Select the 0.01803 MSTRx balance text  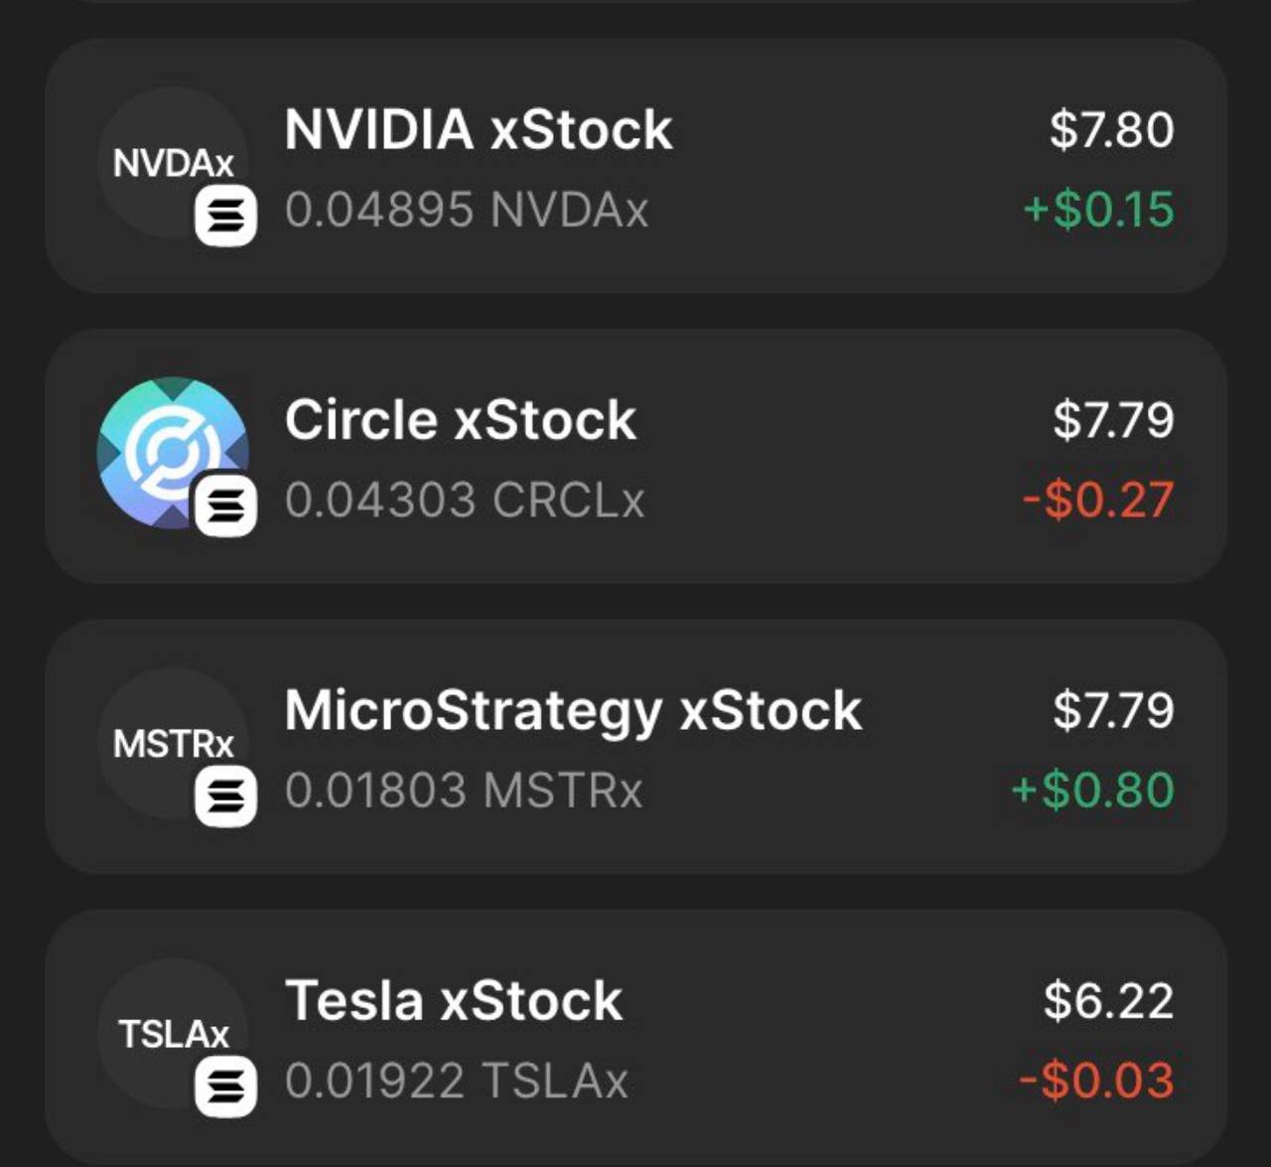tap(464, 791)
